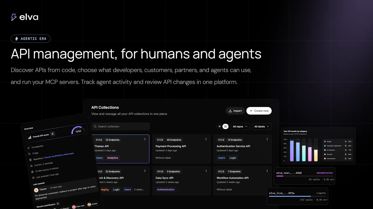Click the clock icon beside Last scanned
This screenshot has width=373, height=209.
(x=33, y=178)
